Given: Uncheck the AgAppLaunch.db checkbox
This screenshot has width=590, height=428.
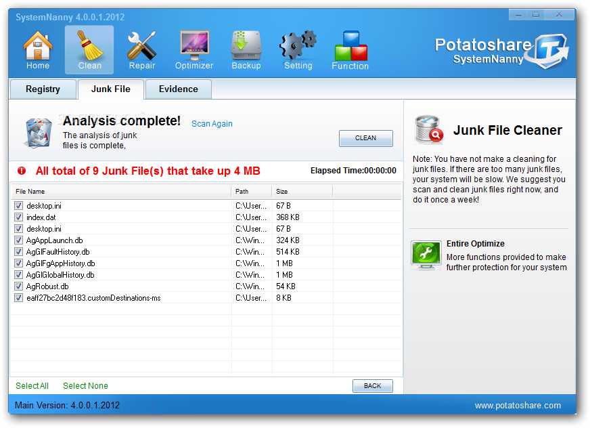Looking at the screenshot, I should coord(18,240).
